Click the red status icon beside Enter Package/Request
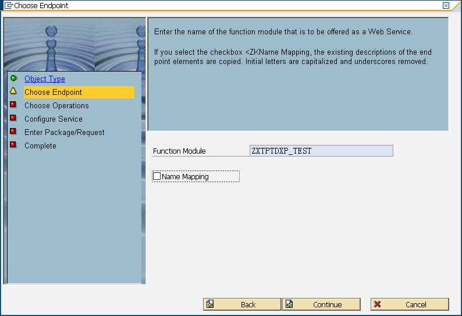 [x=13, y=131]
